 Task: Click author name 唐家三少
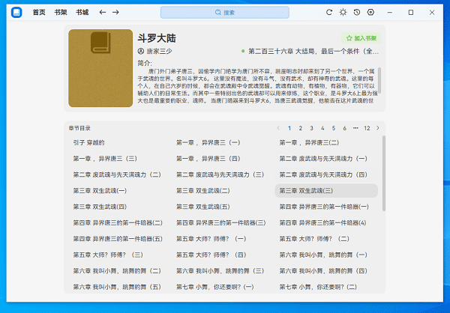[x=159, y=52]
